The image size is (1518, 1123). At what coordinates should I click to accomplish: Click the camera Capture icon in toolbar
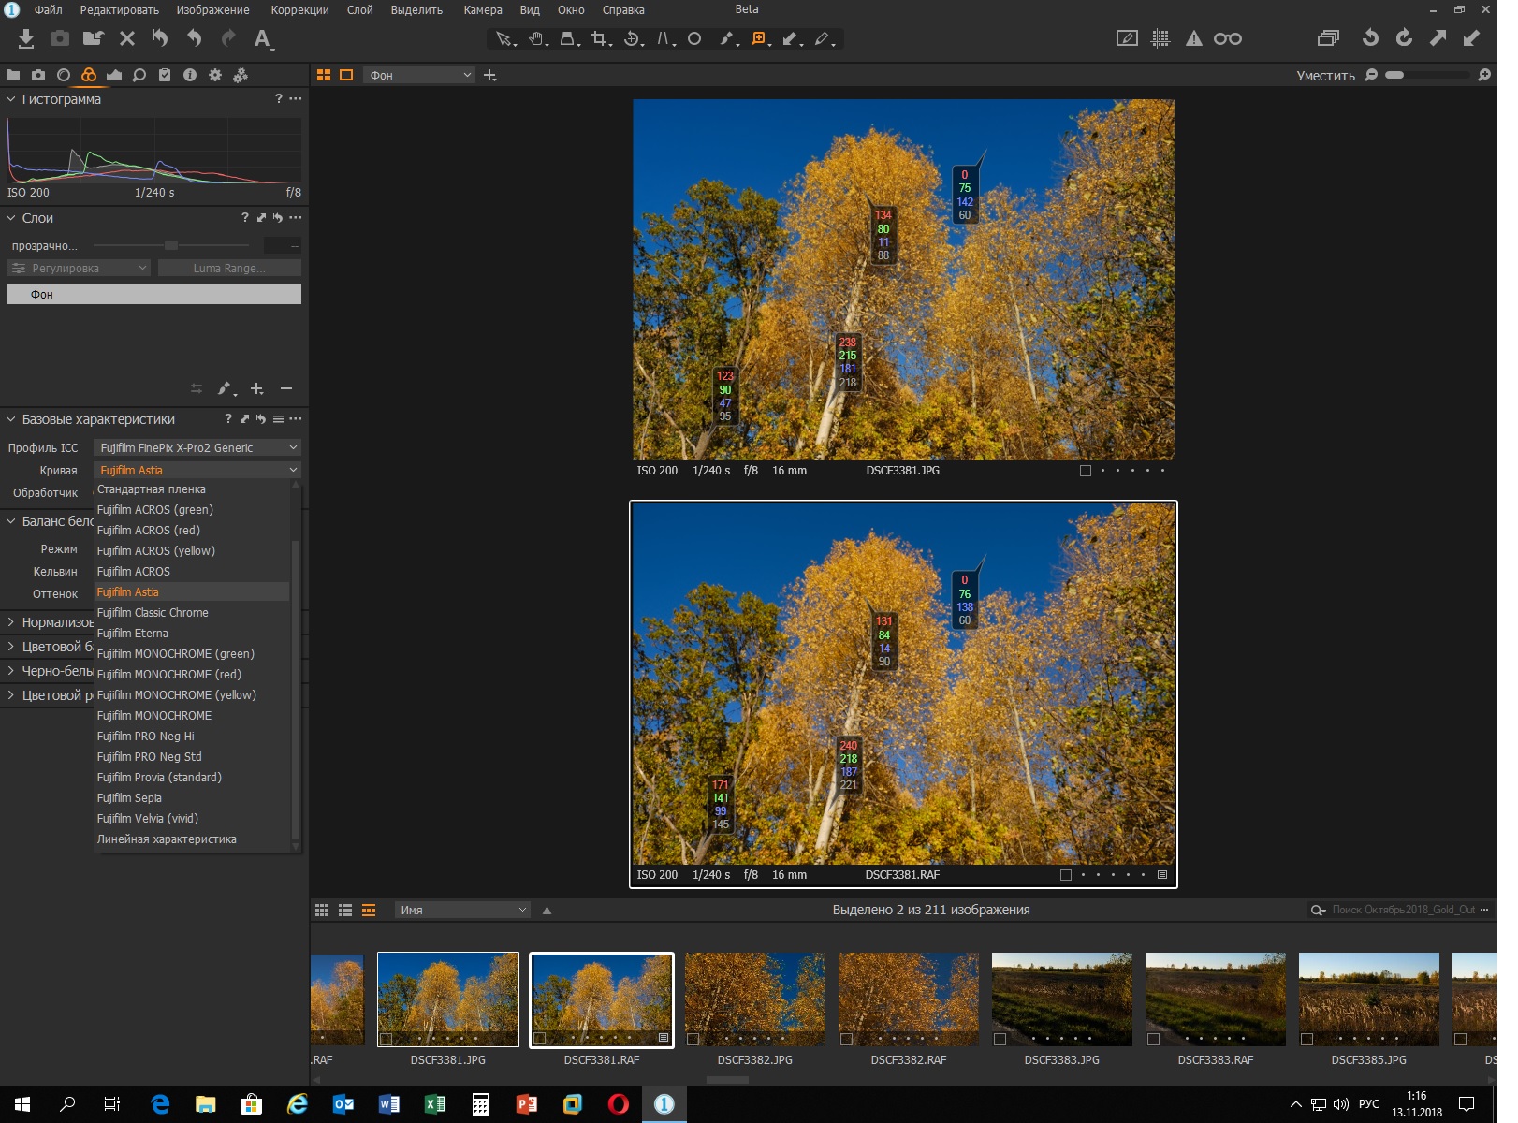click(x=60, y=38)
